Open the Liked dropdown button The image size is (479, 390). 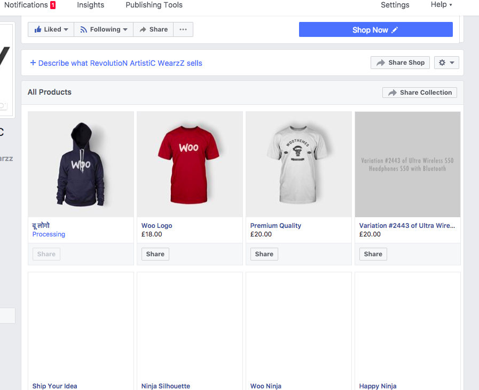tap(51, 29)
